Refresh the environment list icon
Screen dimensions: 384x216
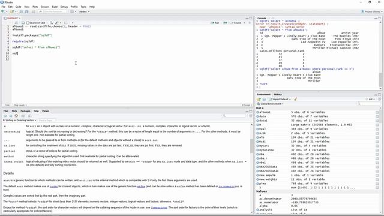(379, 99)
